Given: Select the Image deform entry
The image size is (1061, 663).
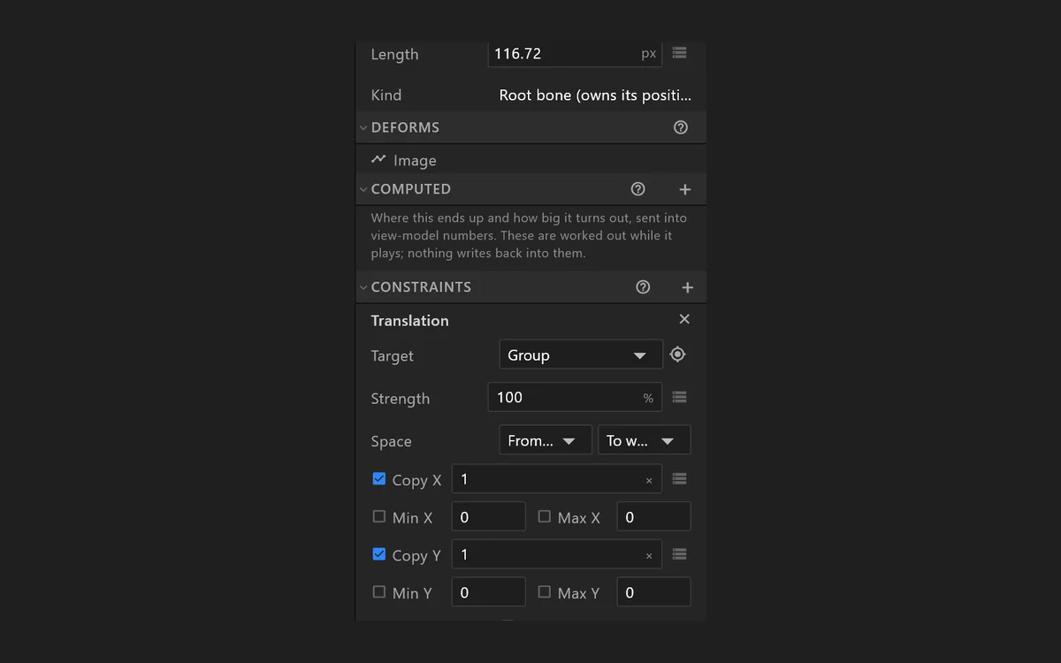Looking at the screenshot, I should (x=530, y=160).
